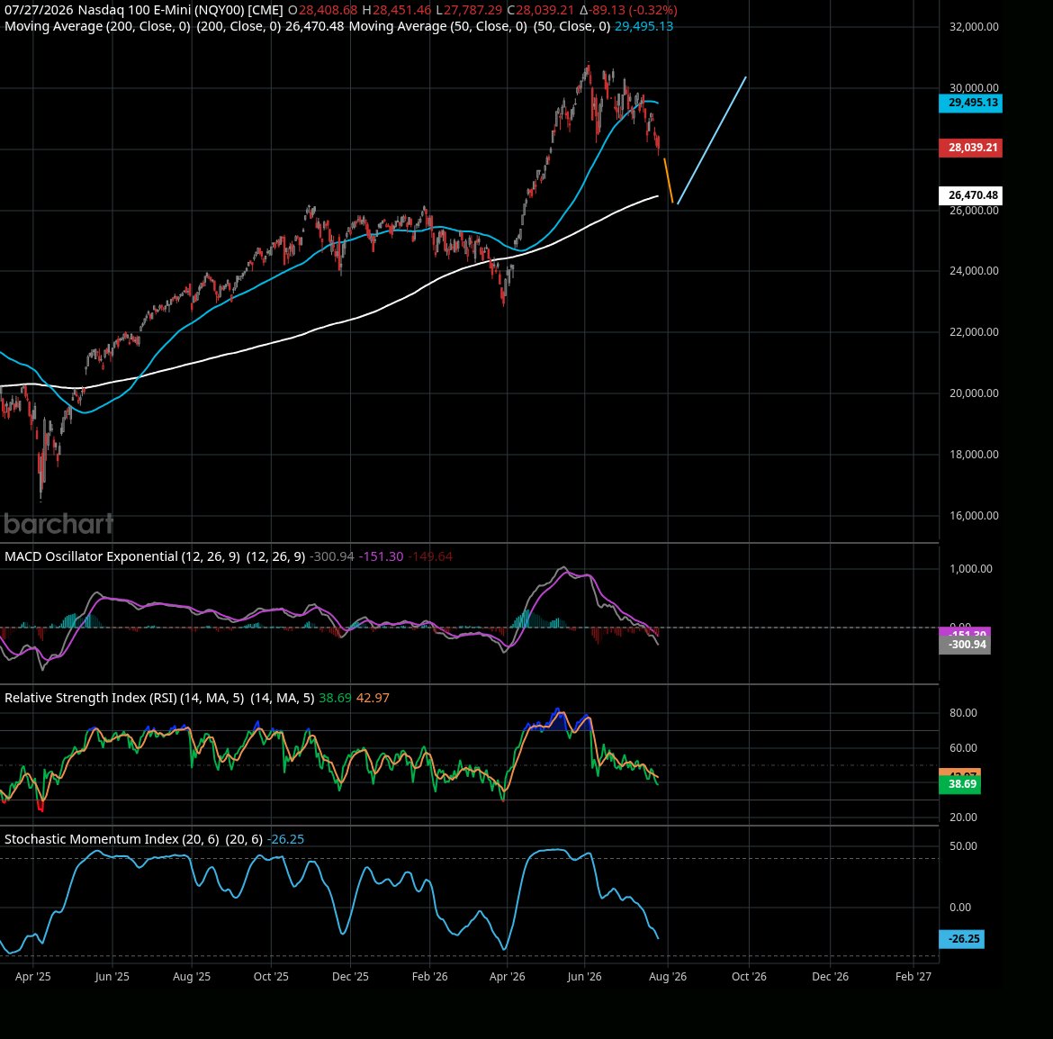The height and width of the screenshot is (1039, 1053).
Task: Click the 50.00 label on the Stochastic axis
Action: click(963, 846)
